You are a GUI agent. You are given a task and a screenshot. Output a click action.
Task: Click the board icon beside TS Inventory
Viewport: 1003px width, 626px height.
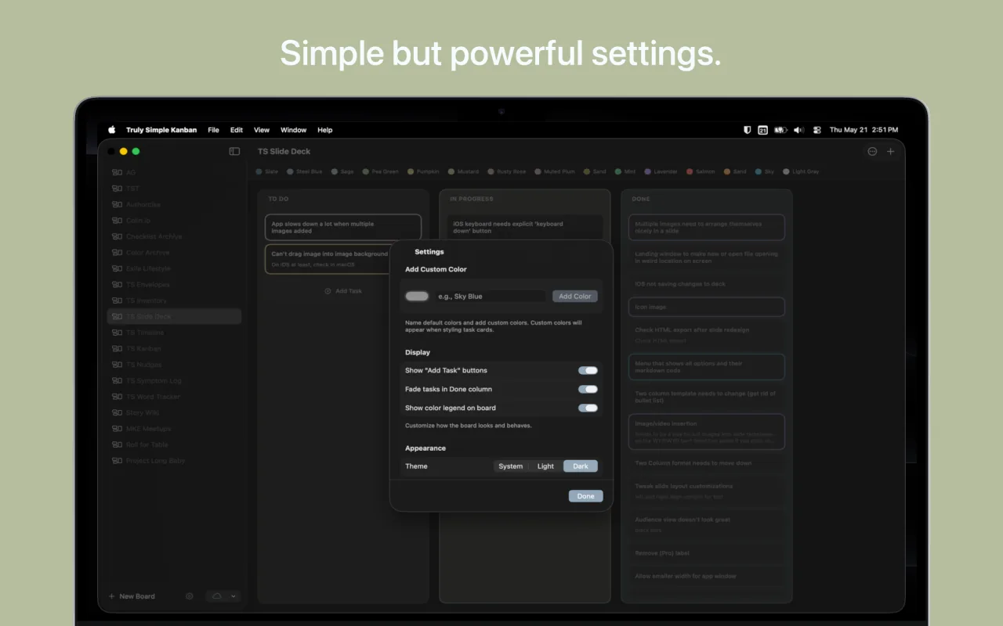[x=117, y=301]
